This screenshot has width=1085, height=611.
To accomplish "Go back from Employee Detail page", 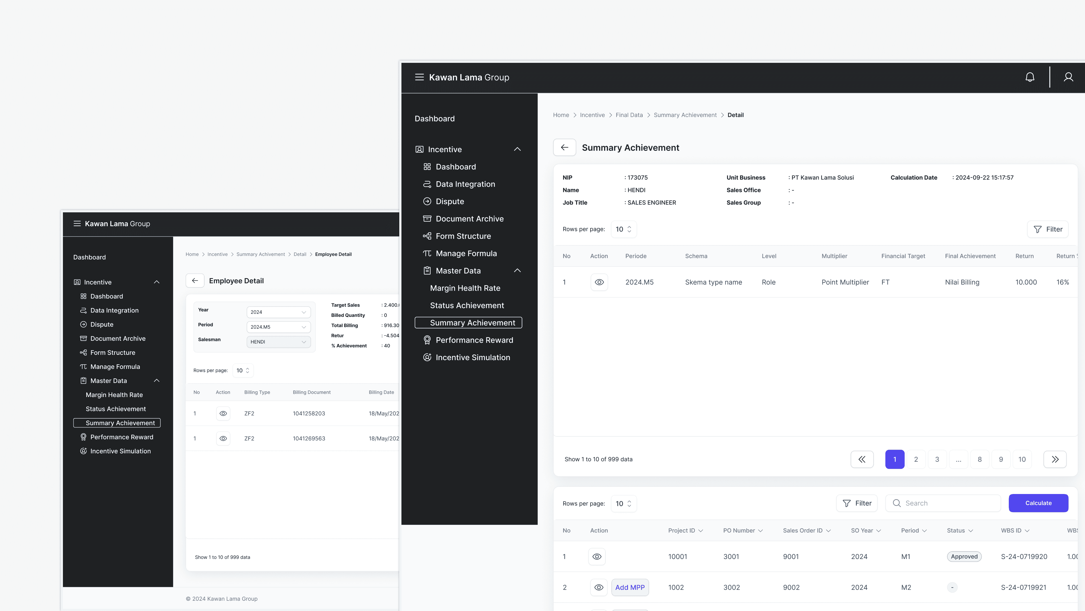I will click(195, 281).
